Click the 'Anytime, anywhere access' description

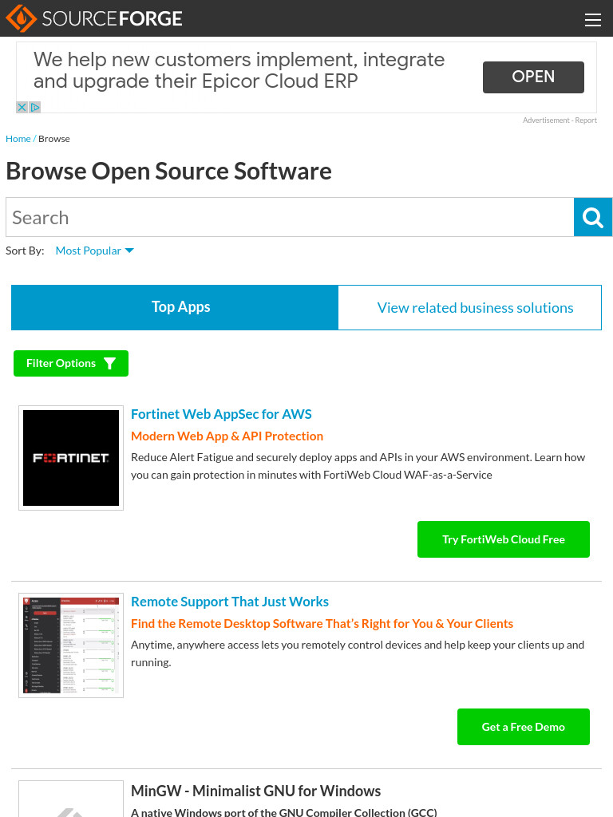(357, 654)
